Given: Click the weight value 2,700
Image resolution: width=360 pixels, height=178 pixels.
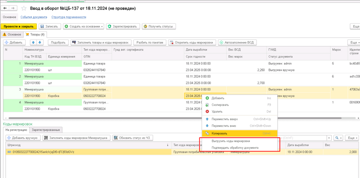Looking at the screenshot, I should click(x=261, y=83).
